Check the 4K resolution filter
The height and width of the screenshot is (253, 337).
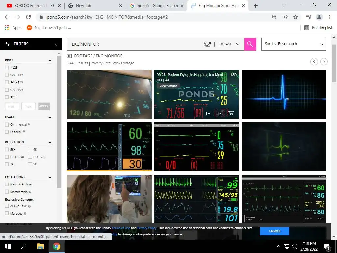pos(30,149)
